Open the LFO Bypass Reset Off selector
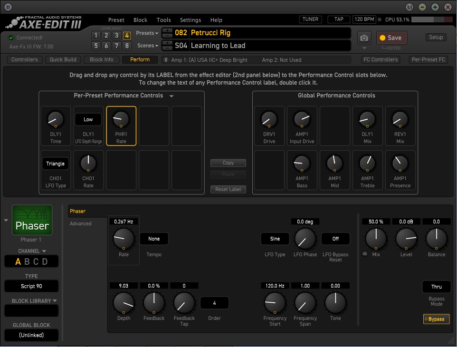The height and width of the screenshot is (347, 457). [335, 239]
